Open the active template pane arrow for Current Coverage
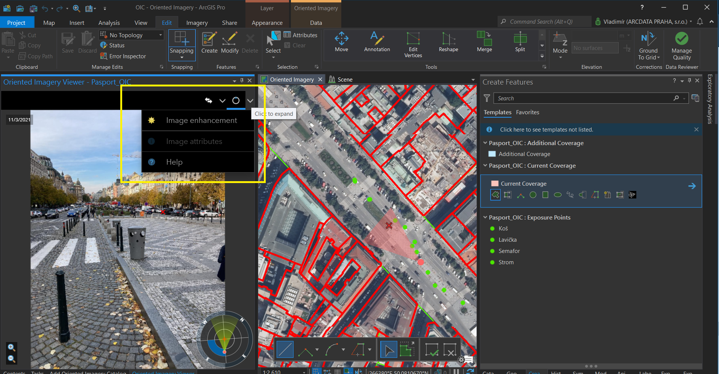The height and width of the screenshot is (374, 719). point(692,186)
